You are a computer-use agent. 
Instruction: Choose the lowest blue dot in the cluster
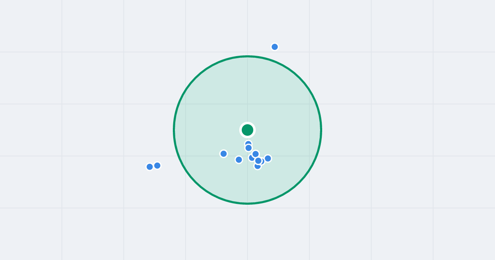pyautogui.click(x=257, y=167)
